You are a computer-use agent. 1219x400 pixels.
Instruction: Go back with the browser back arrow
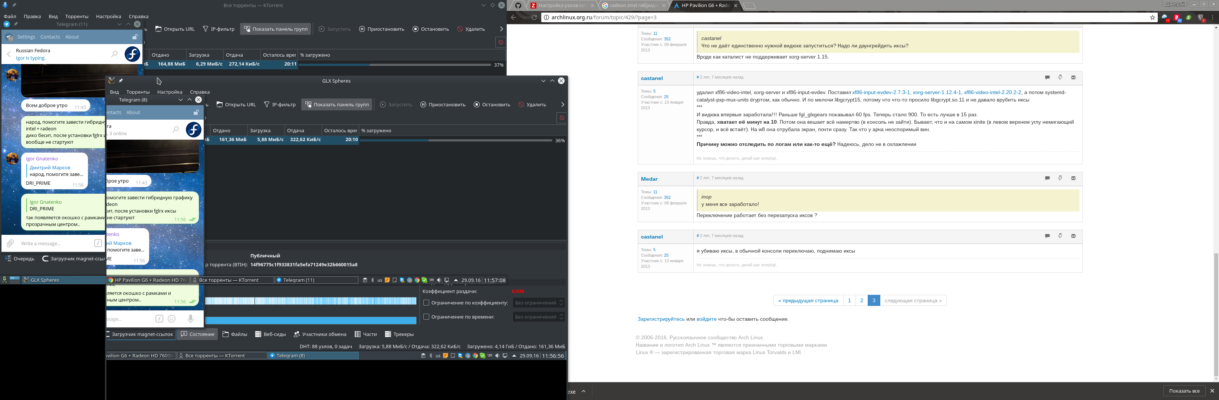[x=513, y=17]
